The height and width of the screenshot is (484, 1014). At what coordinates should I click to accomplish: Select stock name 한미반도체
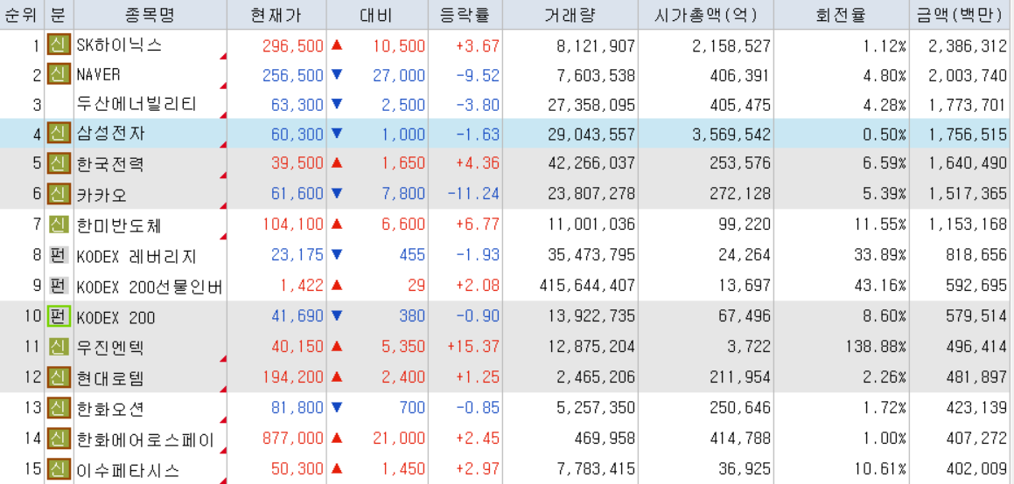click(120, 226)
